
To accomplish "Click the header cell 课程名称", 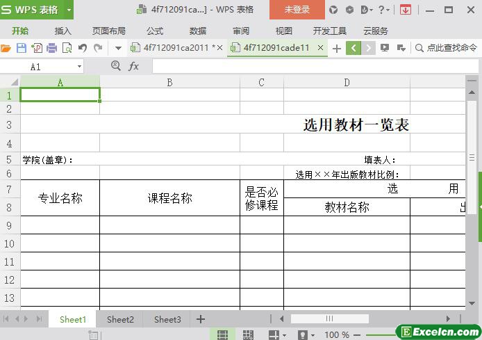I will 169,198.
